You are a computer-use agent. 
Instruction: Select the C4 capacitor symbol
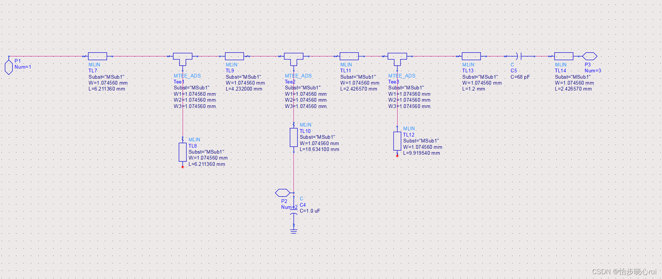293,213
